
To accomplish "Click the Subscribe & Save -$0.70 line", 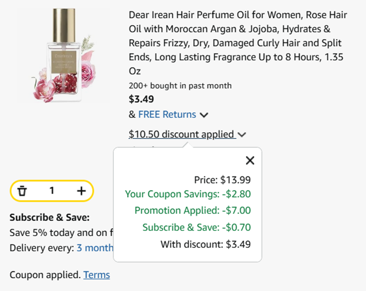I will point(196,227).
